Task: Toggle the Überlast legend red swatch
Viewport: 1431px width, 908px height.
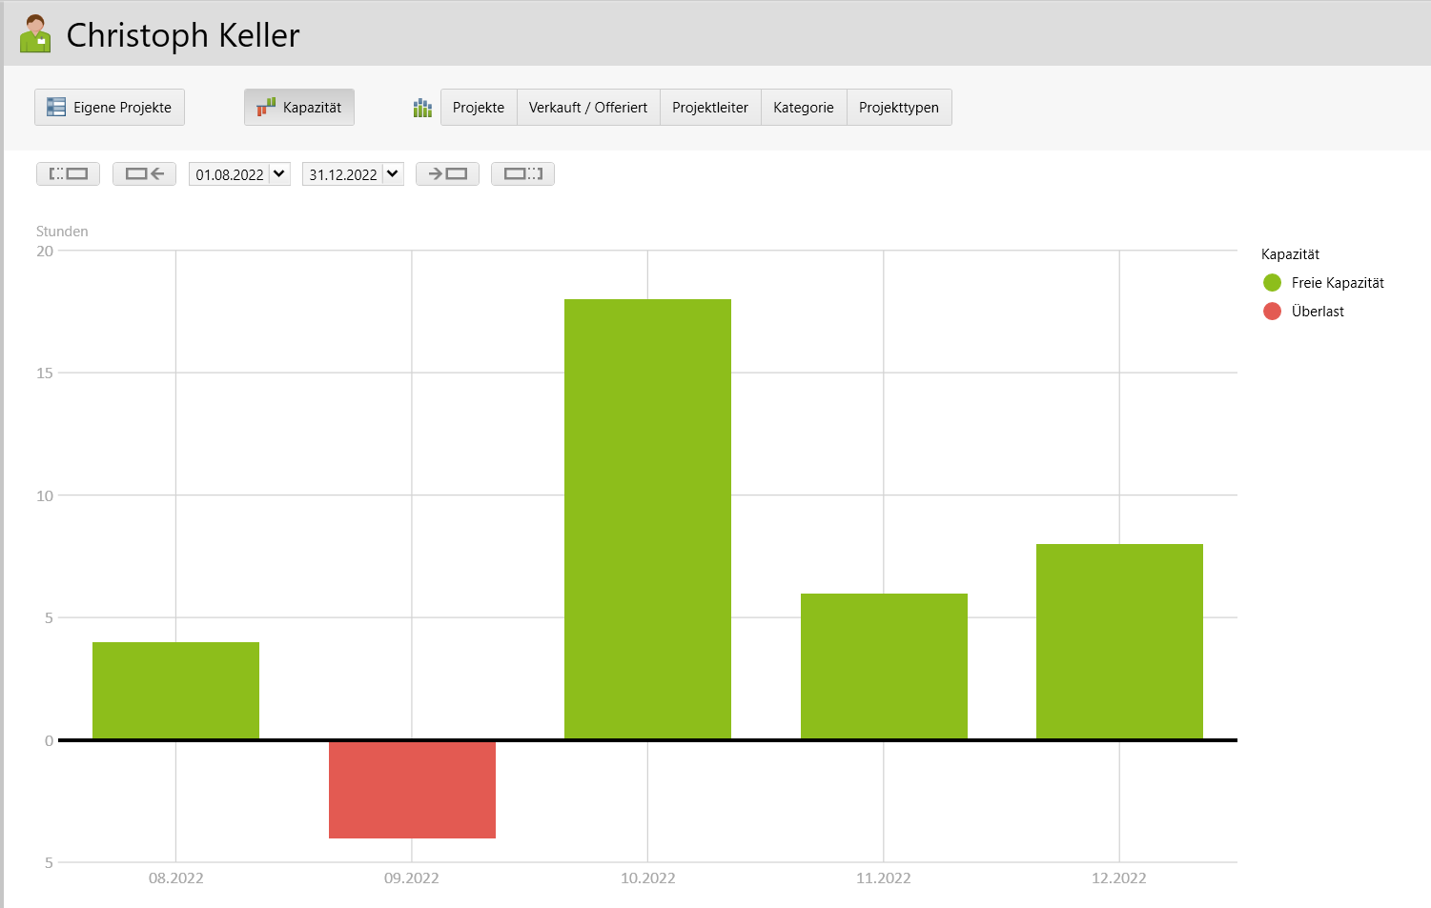Action: tap(1272, 312)
